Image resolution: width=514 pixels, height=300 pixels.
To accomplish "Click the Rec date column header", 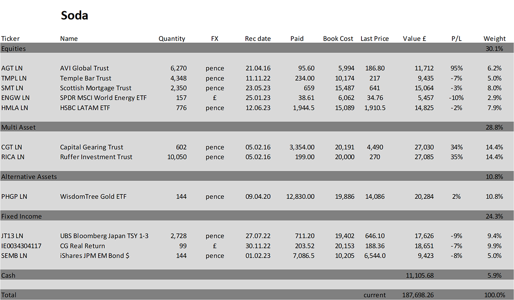I will click(x=258, y=39).
